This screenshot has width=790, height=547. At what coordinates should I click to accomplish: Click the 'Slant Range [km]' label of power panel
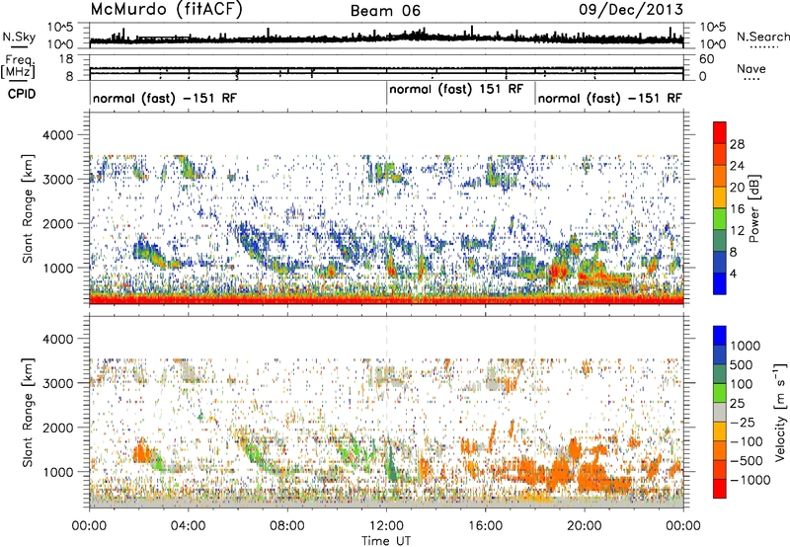[28, 208]
